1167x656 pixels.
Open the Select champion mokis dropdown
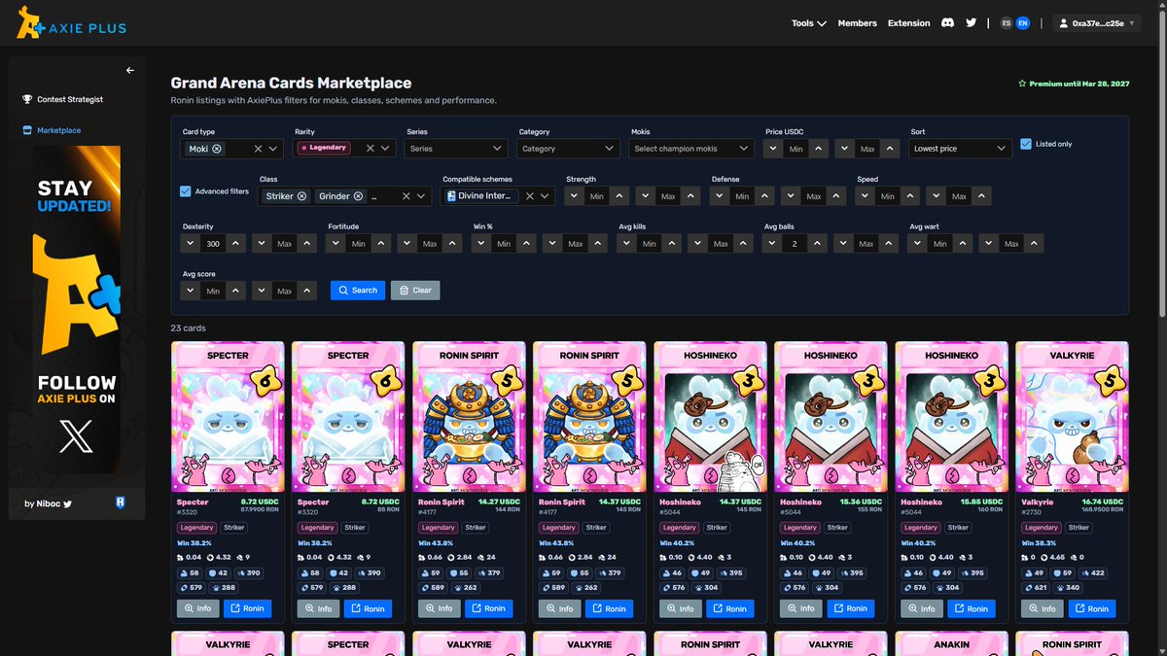[691, 149]
